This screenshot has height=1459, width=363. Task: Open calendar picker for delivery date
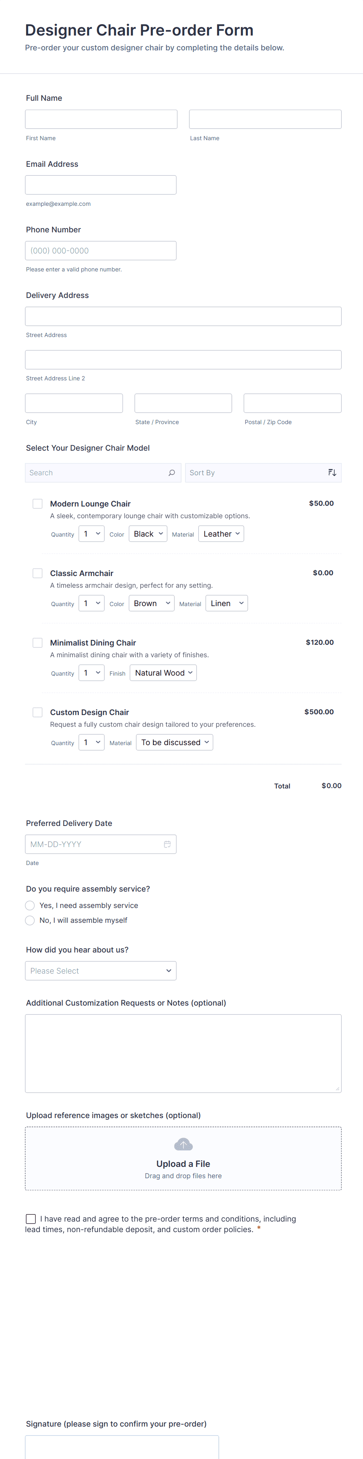click(167, 844)
